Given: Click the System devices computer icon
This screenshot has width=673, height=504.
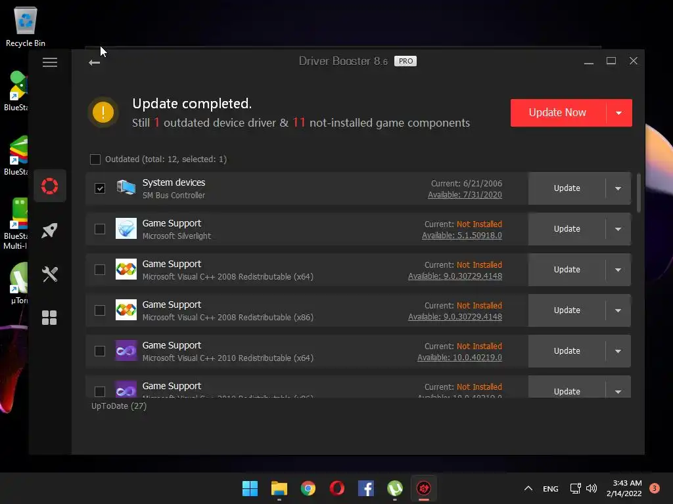Looking at the screenshot, I should 126,188.
